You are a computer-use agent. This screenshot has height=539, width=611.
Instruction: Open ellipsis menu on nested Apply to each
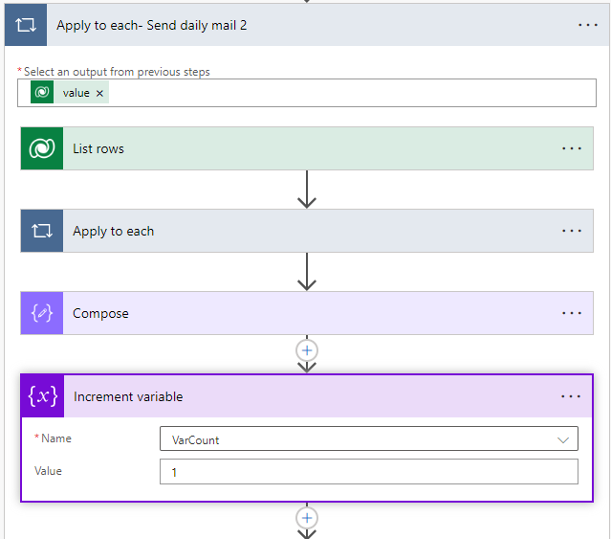point(572,231)
